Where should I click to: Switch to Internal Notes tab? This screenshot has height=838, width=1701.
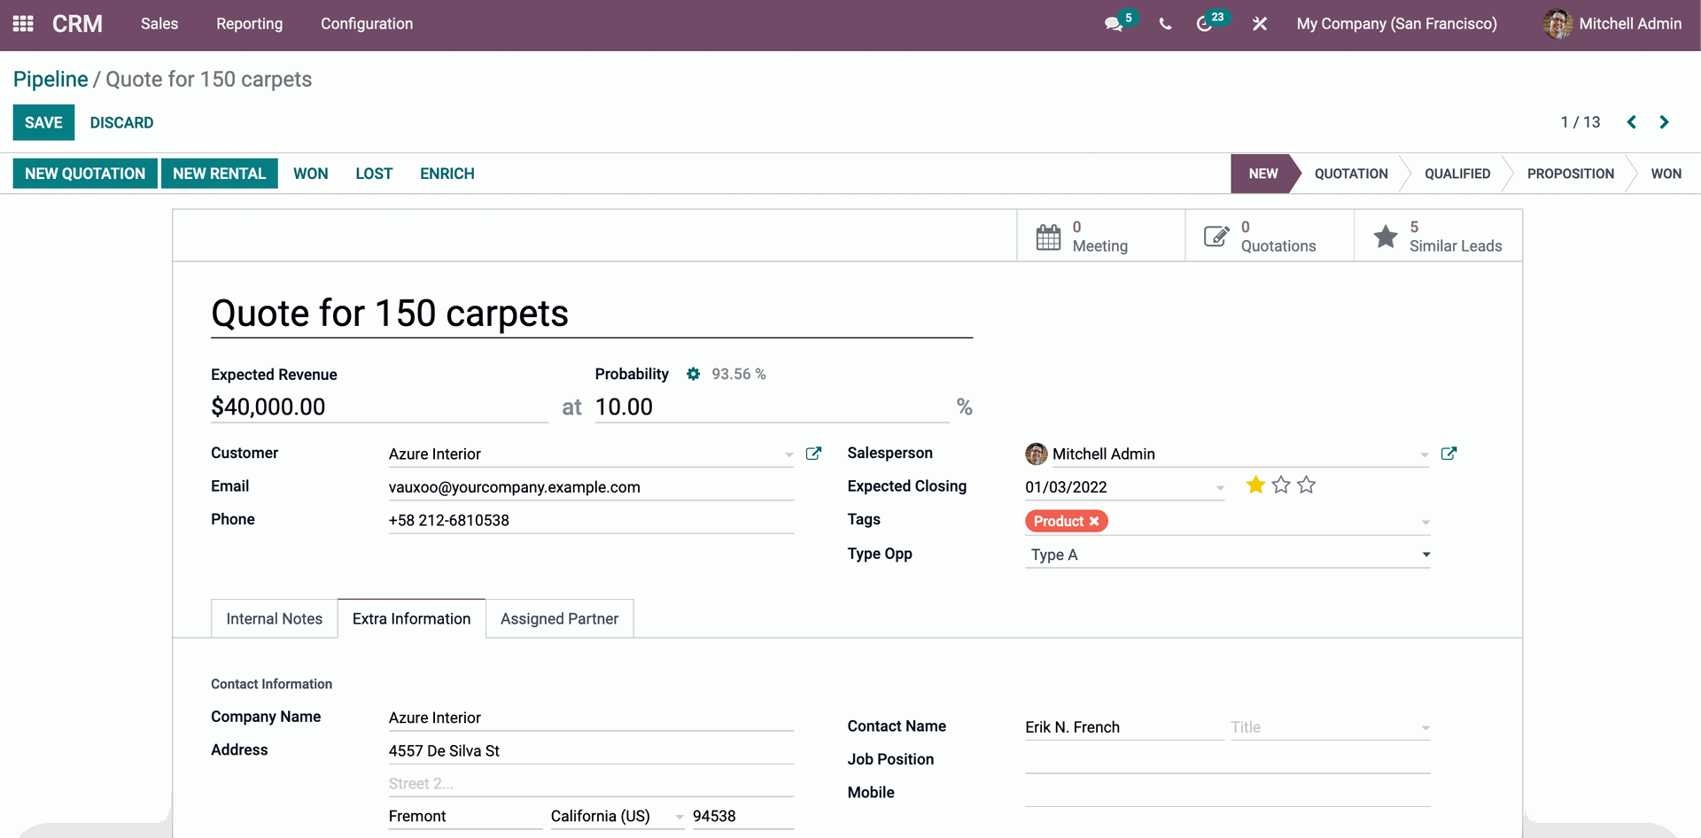(274, 618)
